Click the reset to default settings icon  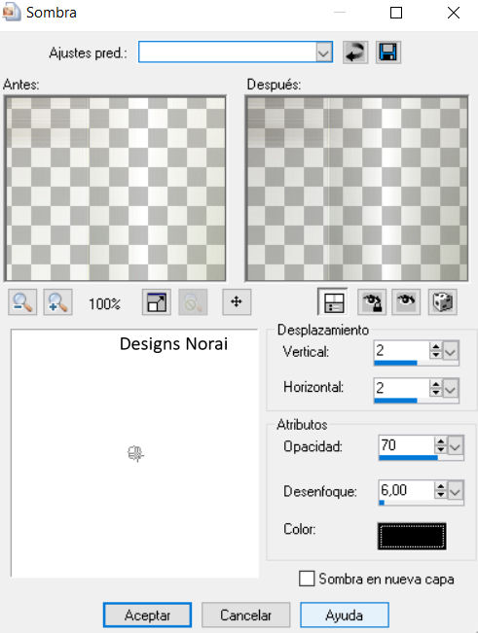(x=355, y=53)
